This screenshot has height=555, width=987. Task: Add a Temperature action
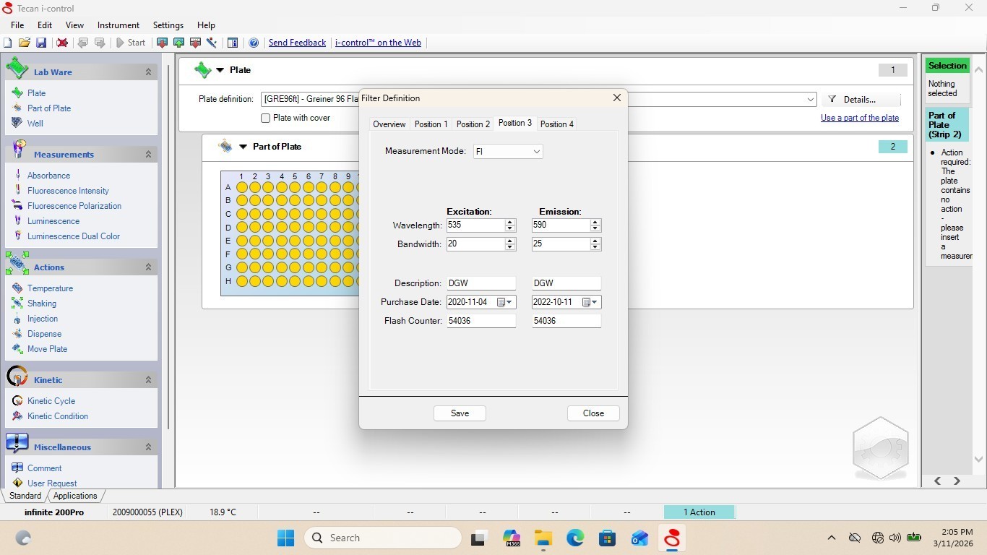(x=50, y=288)
